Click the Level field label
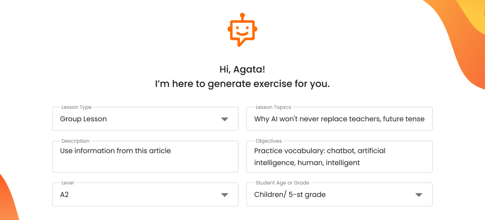This screenshot has width=485, height=220. coord(67,183)
